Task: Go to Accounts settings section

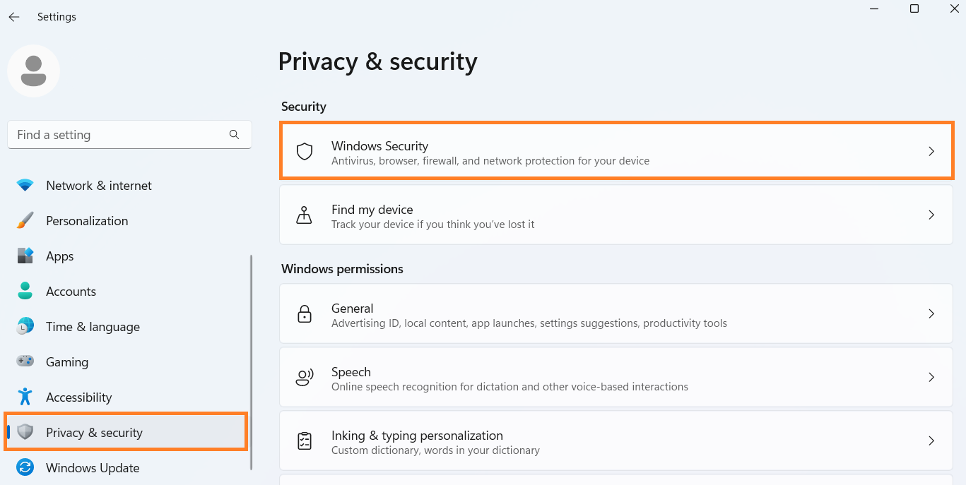Action: pos(71,292)
